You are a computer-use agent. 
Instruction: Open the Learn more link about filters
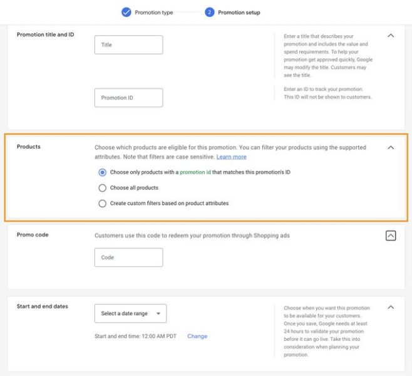(231, 157)
